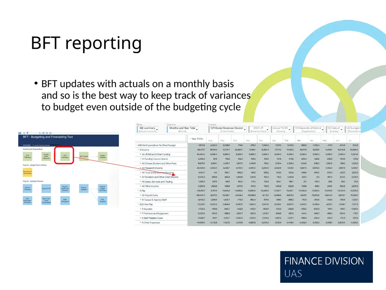
Task: Expand 50 Payroll Costs
Action: 141,195
